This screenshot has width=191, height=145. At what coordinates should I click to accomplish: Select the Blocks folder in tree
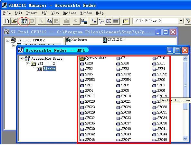pyautogui.click(x=49, y=69)
